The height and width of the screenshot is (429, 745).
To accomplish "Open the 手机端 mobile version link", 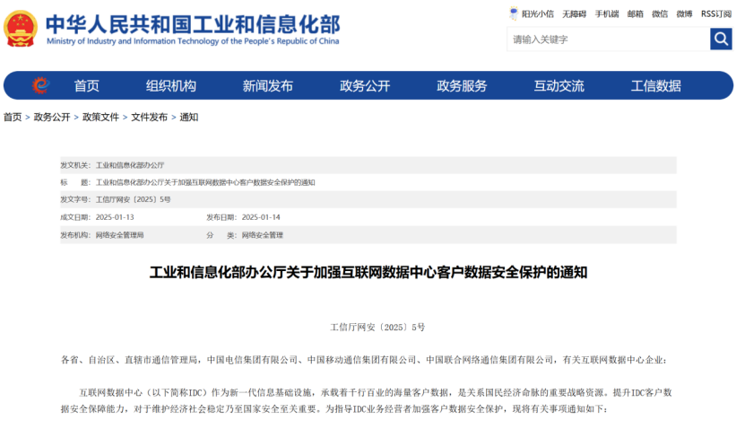I will (x=607, y=13).
